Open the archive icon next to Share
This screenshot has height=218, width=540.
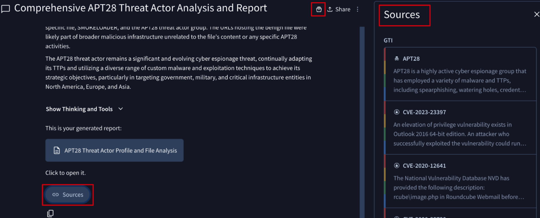coord(319,9)
